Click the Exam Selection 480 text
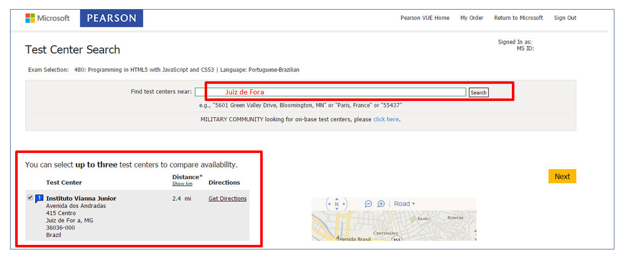The width and height of the screenshot is (623, 257). tap(164, 70)
